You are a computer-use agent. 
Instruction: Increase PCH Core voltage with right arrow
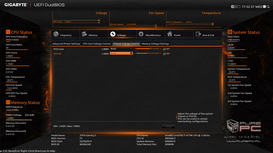click(161, 49)
